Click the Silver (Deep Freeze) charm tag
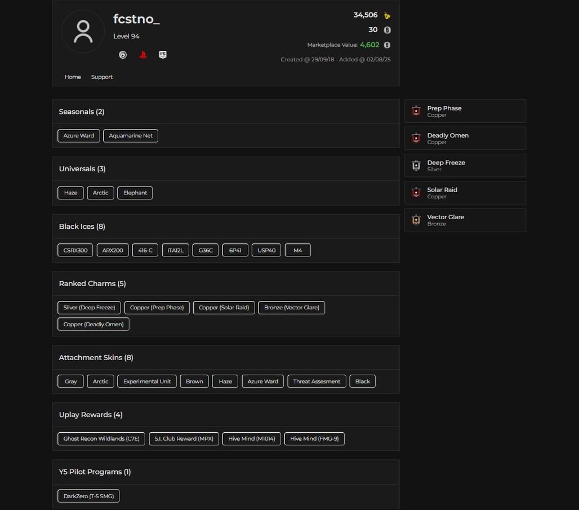Image resolution: width=579 pixels, height=510 pixels. pos(89,308)
